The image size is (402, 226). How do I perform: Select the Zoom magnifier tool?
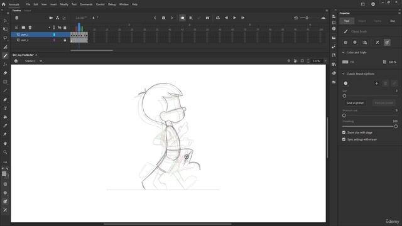coord(5,152)
